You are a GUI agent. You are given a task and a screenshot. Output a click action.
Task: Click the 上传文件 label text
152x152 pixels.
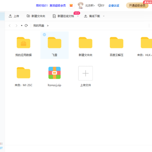(x=85, y=85)
